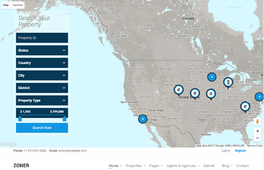Click the house marker over Kansas

[x=195, y=93]
